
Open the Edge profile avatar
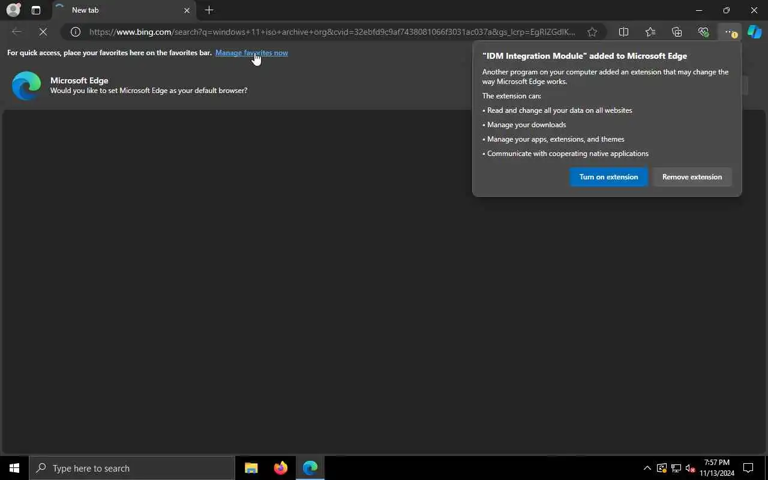pyautogui.click(x=13, y=10)
